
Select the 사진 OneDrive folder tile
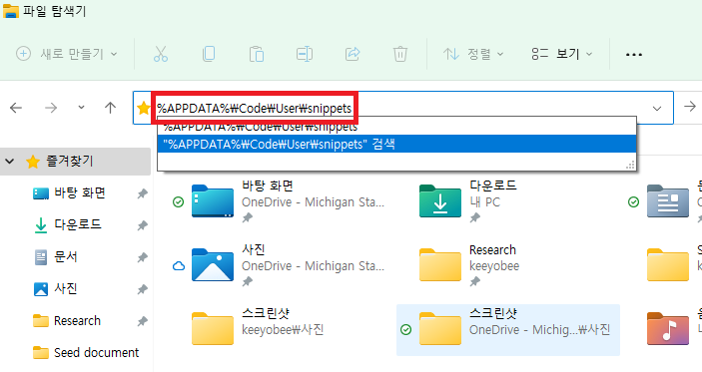pyautogui.click(x=281, y=265)
